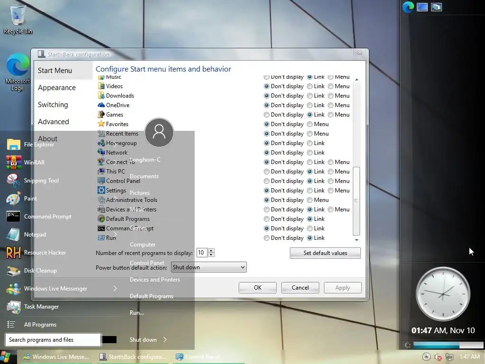This screenshot has height=364, width=485.
Task: Open the Recycle Bin desktop icon
Action: pyautogui.click(x=18, y=19)
